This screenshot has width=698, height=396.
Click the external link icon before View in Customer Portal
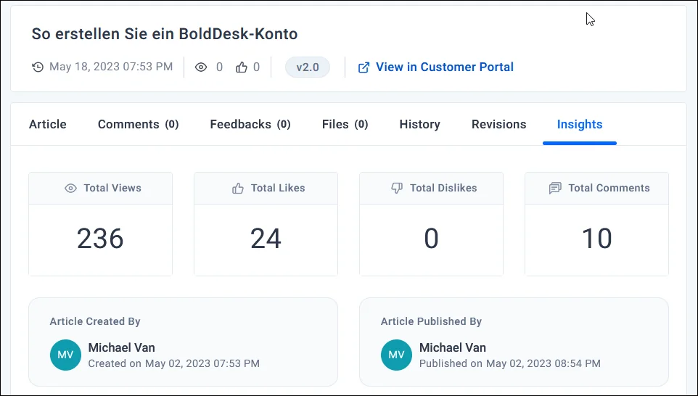[364, 67]
